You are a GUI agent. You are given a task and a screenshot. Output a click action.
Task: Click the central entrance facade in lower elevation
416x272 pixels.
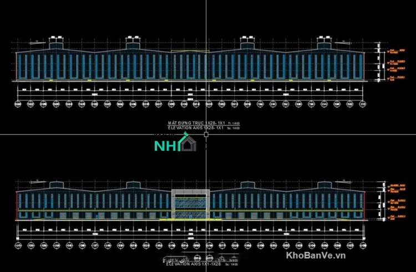click(x=191, y=204)
